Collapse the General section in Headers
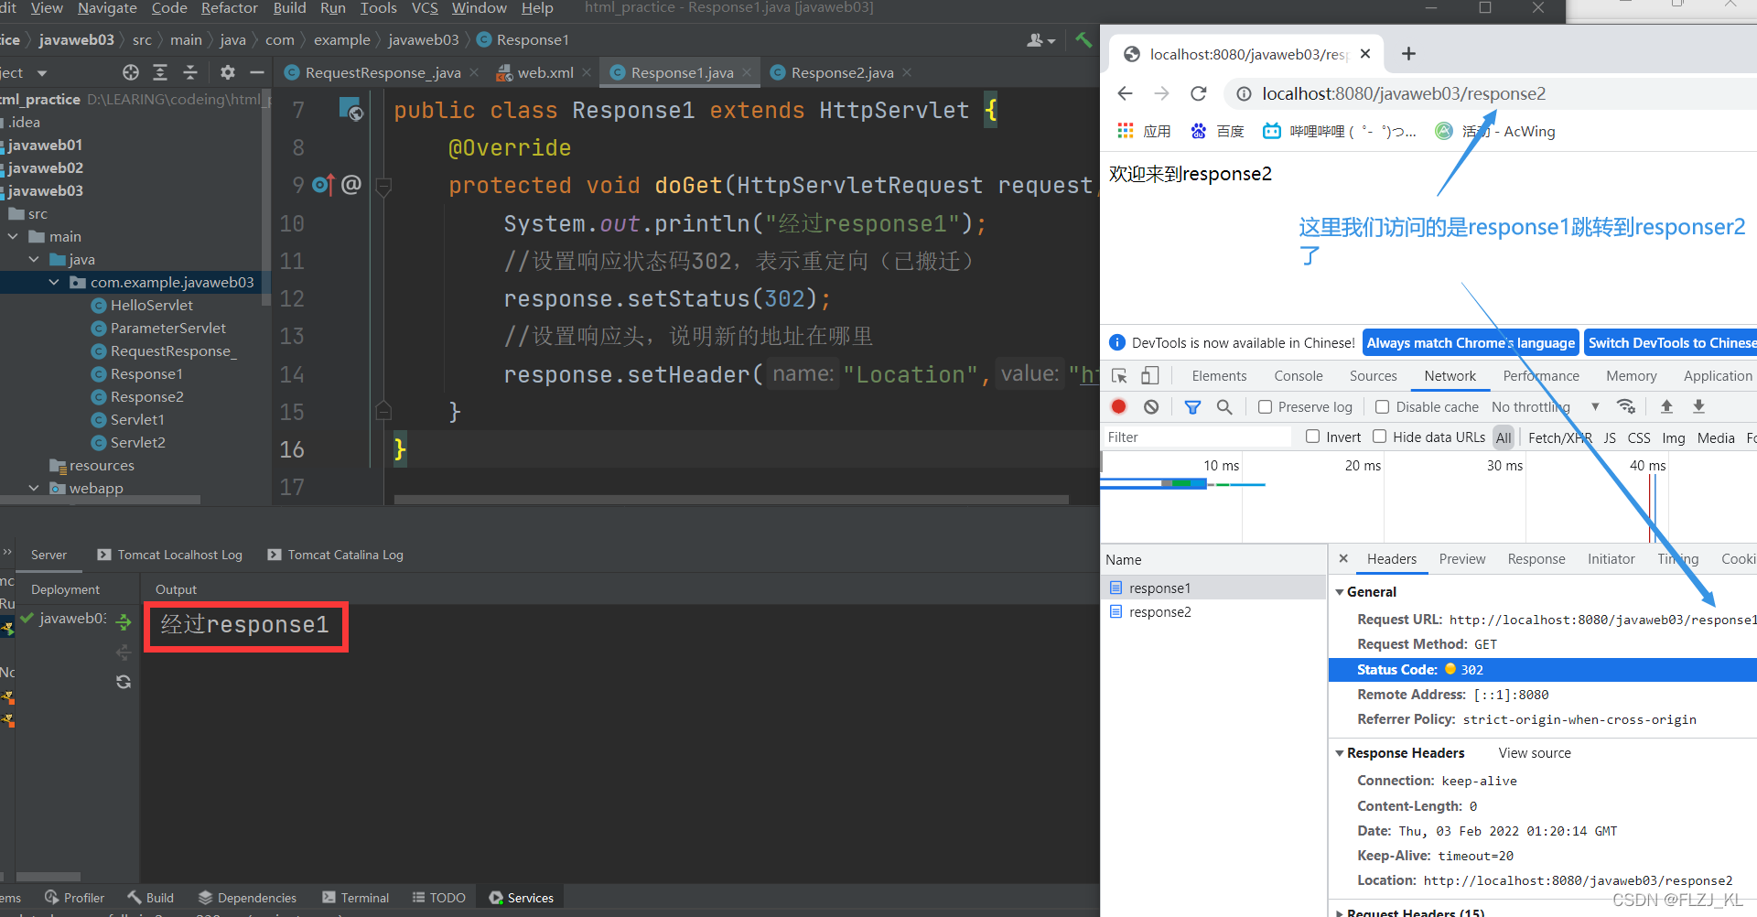The width and height of the screenshot is (1757, 917). [1340, 592]
